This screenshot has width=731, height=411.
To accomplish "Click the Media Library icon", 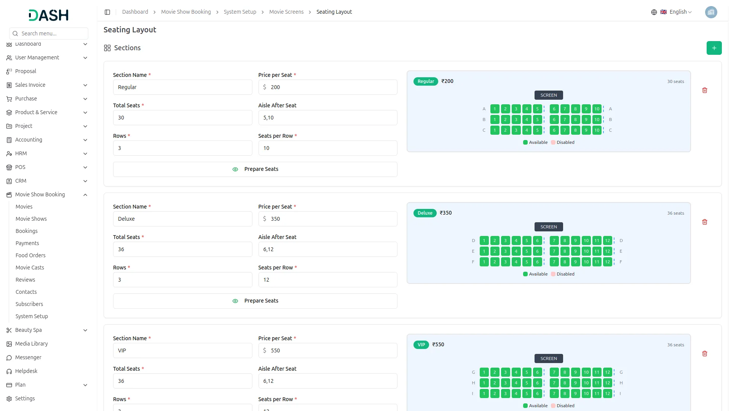I will (x=9, y=344).
